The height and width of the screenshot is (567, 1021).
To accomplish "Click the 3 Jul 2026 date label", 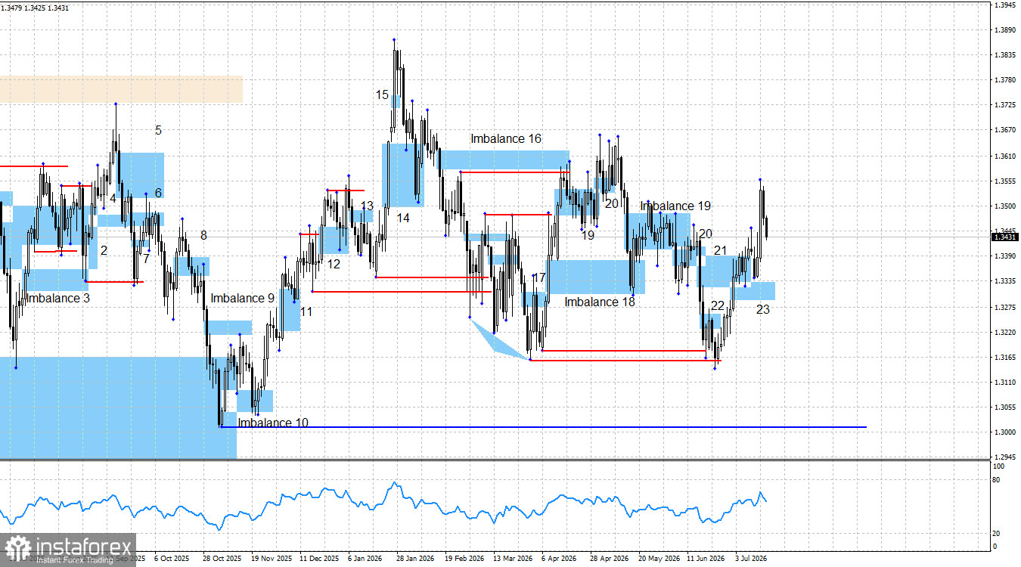I will pos(752,559).
